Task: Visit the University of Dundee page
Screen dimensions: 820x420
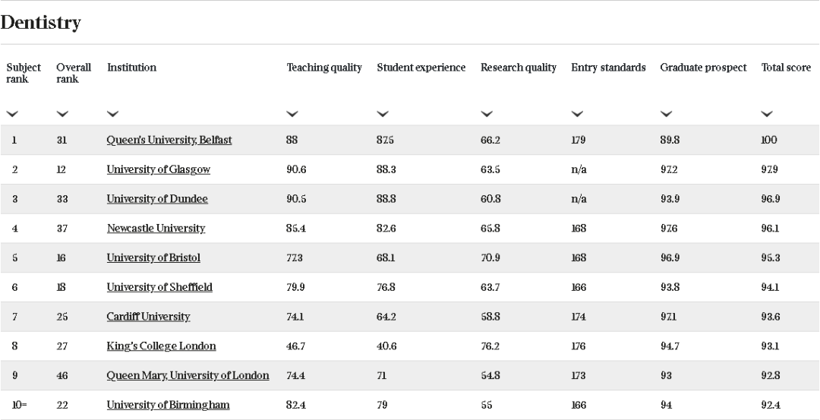Action: tap(157, 199)
